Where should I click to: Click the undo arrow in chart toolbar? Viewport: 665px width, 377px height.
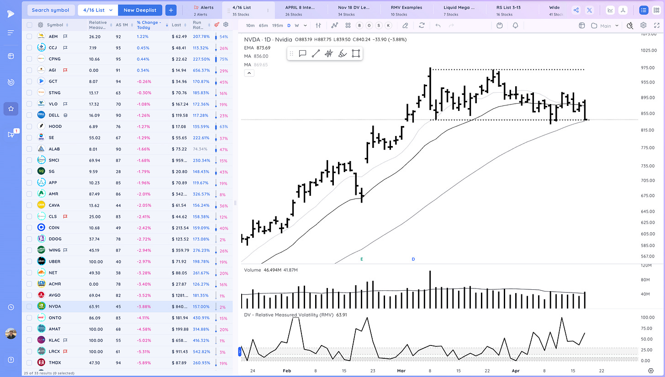click(x=438, y=26)
